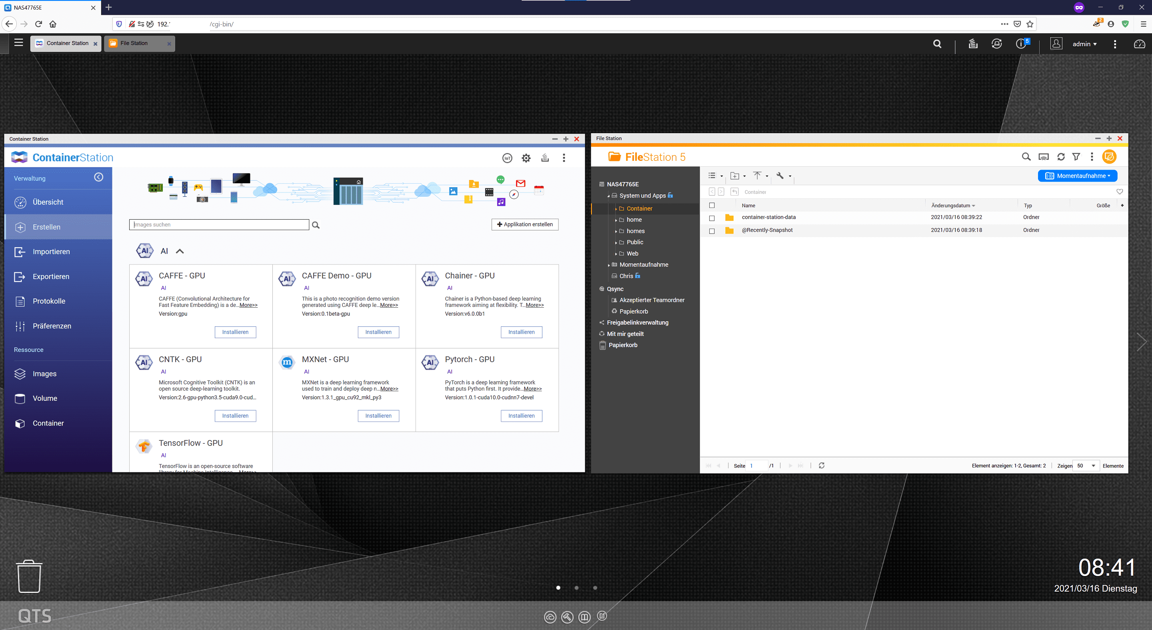Click the browser reload button
Viewport: 1152px width, 630px height.
pos(38,24)
